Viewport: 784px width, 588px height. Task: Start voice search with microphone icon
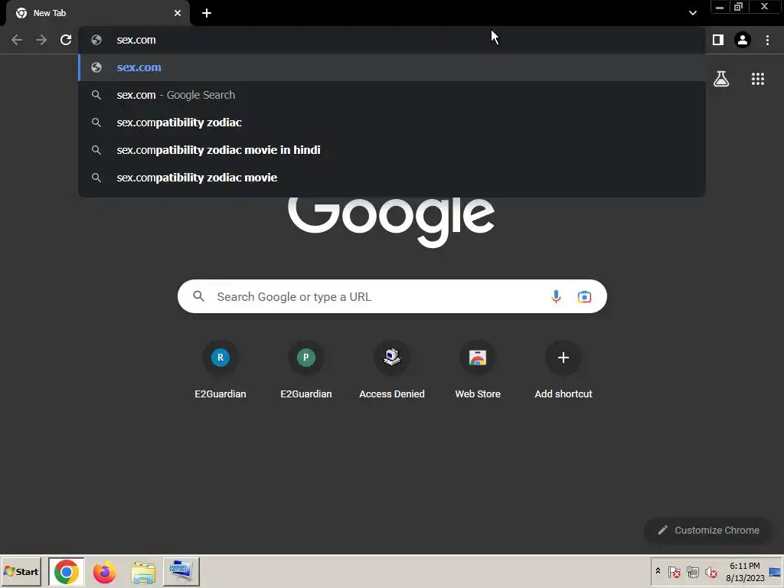click(556, 296)
